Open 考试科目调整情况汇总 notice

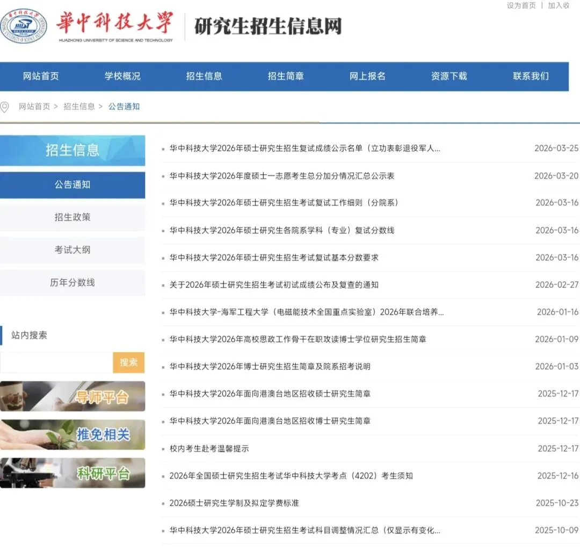305,531
